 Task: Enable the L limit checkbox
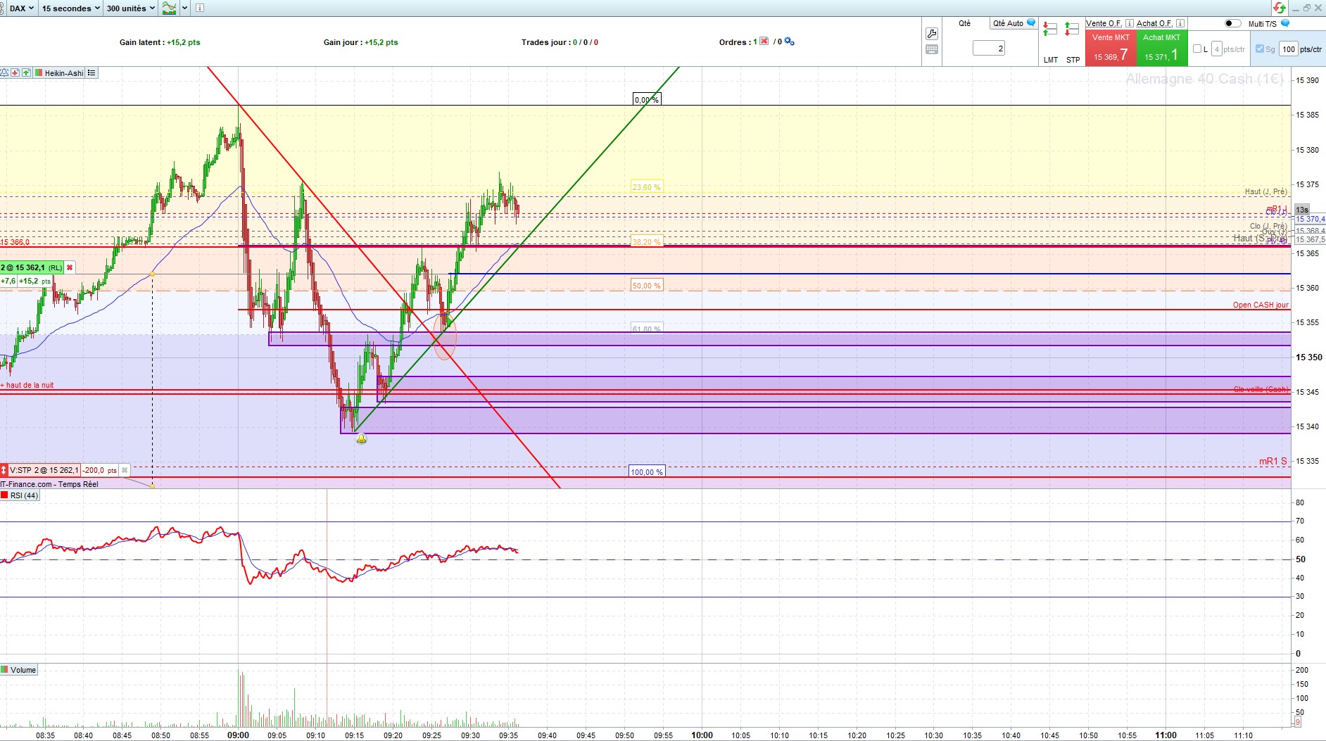[x=1197, y=49]
